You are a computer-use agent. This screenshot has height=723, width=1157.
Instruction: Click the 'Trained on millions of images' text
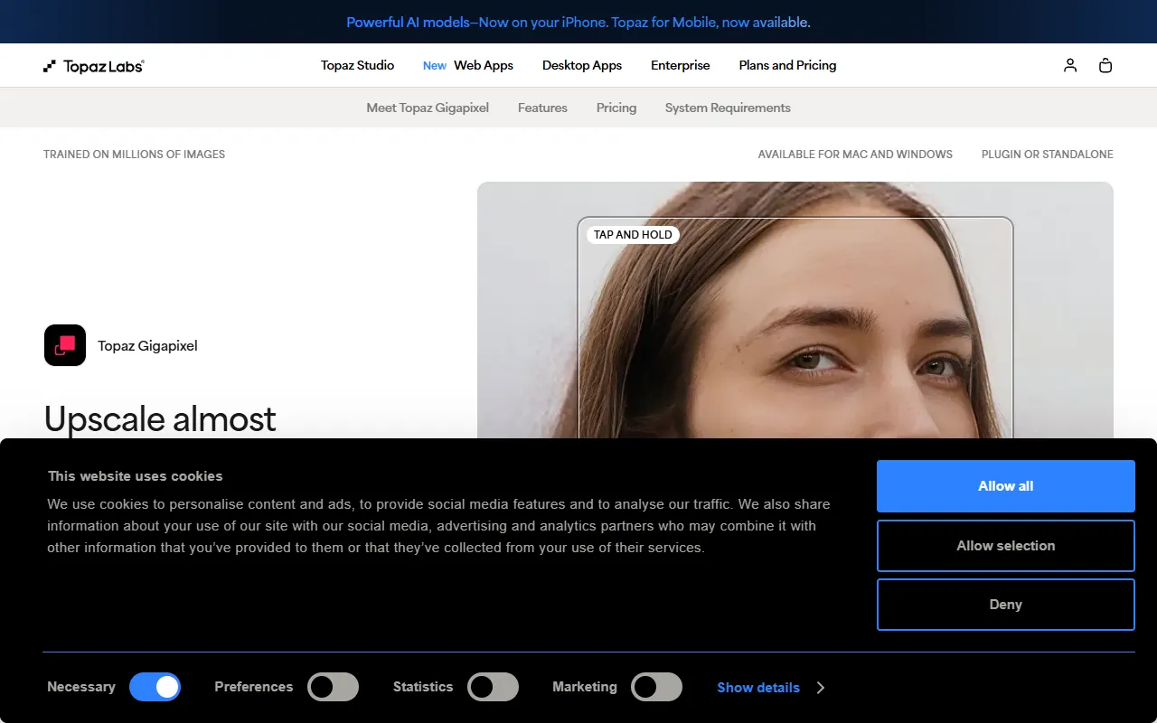click(135, 155)
